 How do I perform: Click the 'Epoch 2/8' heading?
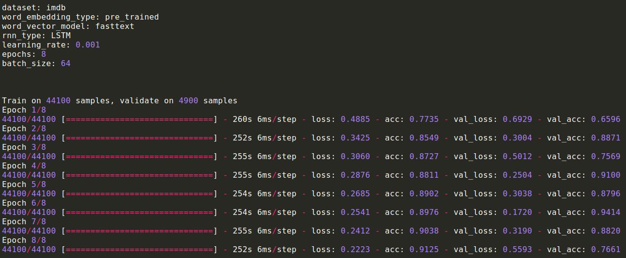[24, 128]
